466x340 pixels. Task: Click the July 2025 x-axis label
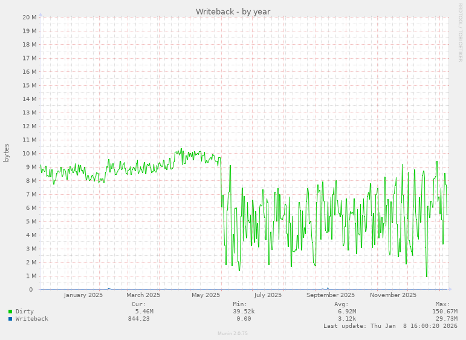click(268, 295)
